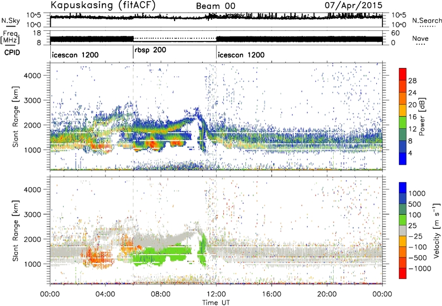Click the '20:00' time axis label

tap(327, 294)
